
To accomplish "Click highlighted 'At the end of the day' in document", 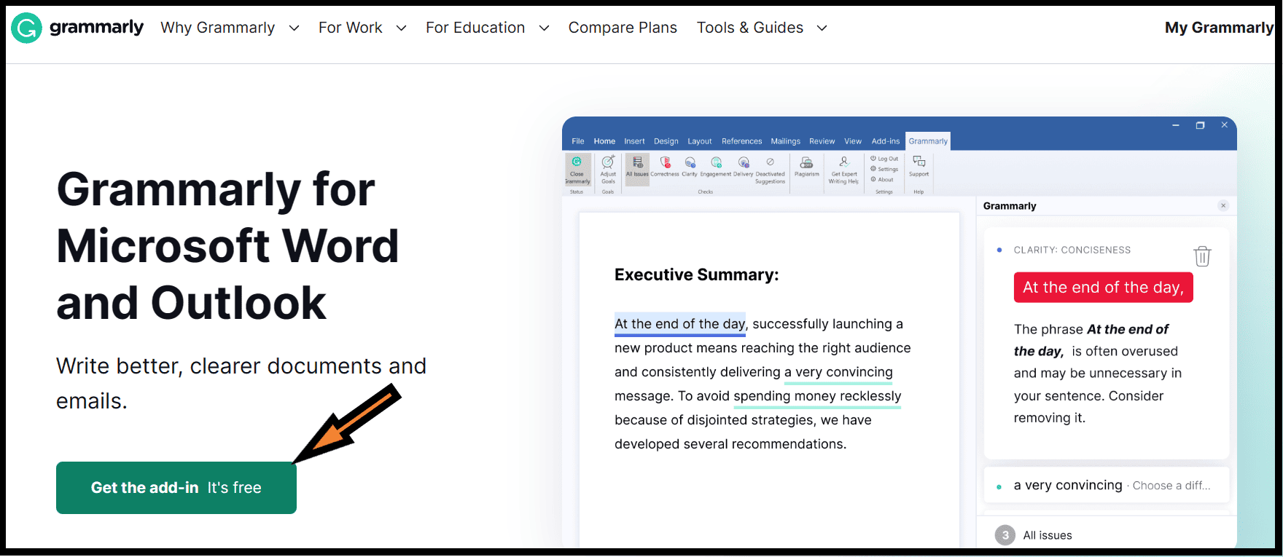I will tap(680, 324).
